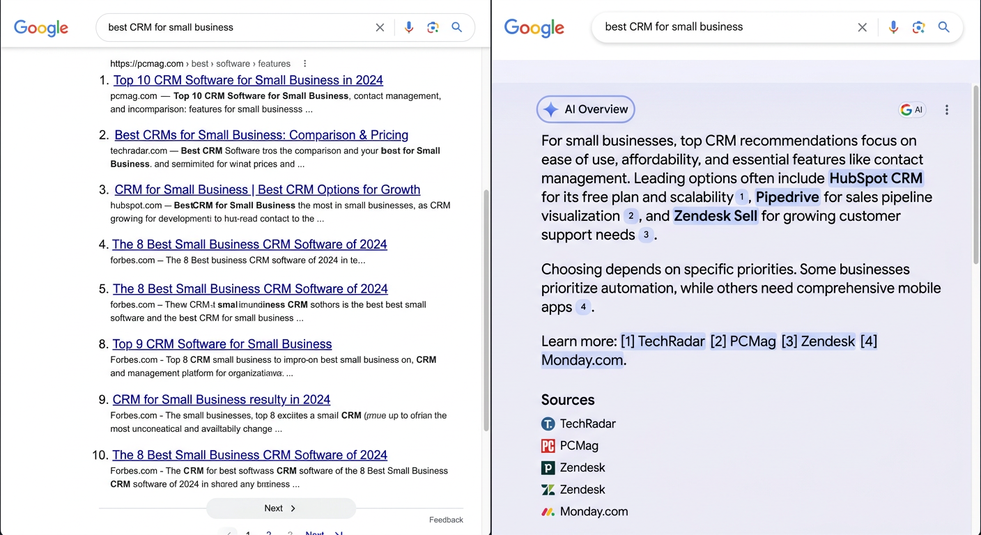Viewport: 981px width, 535px height.
Task: Click the highlighted Pipedrive term
Action: pyautogui.click(x=787, y=197)
